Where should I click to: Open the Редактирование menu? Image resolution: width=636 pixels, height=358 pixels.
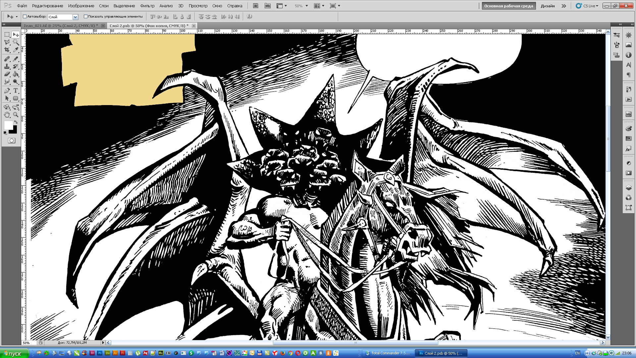point(47,6)
